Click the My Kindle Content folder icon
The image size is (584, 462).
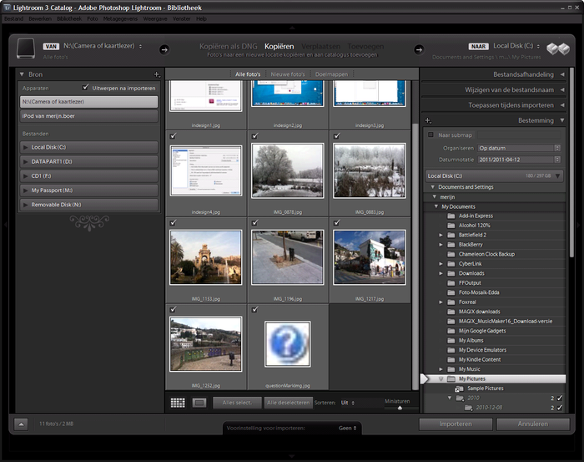point(451,359)
